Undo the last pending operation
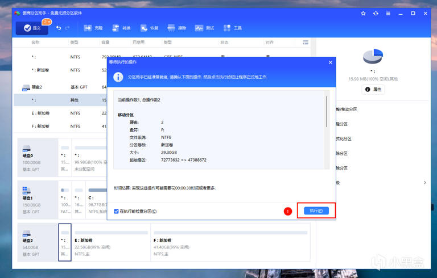Image resolution: width=437 pixels, height=278 pixels. tap(59, 28)
